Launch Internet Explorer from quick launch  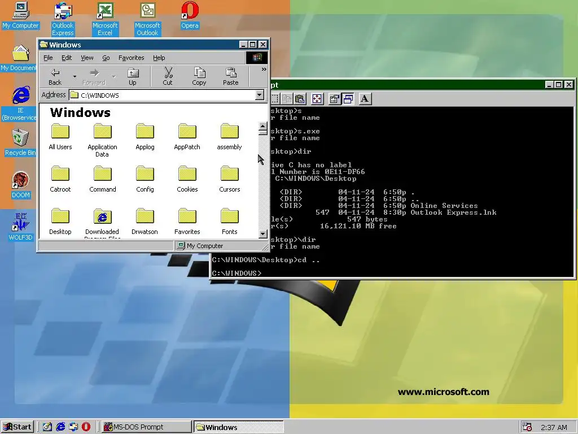[60, 427]
